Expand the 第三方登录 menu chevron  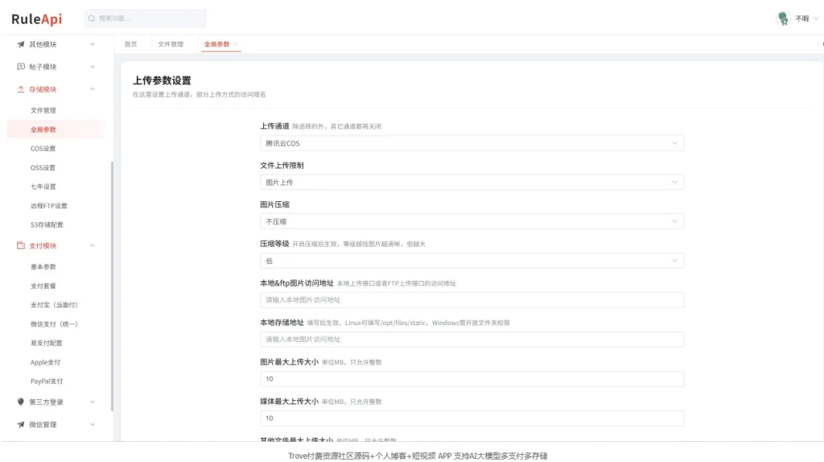[93, 402]
